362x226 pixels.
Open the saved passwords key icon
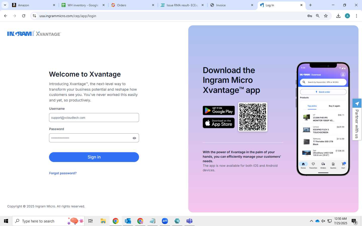point(310,16)
